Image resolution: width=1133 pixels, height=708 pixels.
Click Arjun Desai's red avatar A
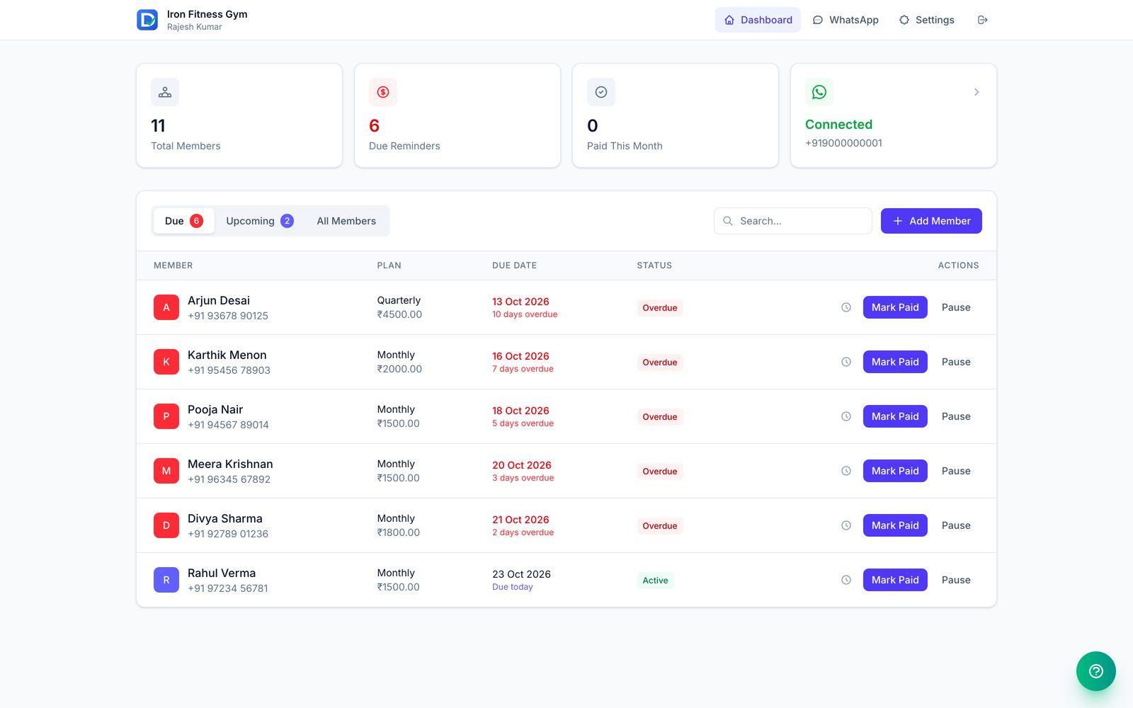pyautogui.click(x=166, y=307)
